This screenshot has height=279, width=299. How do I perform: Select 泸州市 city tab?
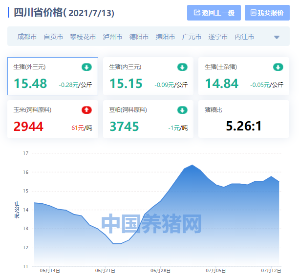tap(112, 37)
